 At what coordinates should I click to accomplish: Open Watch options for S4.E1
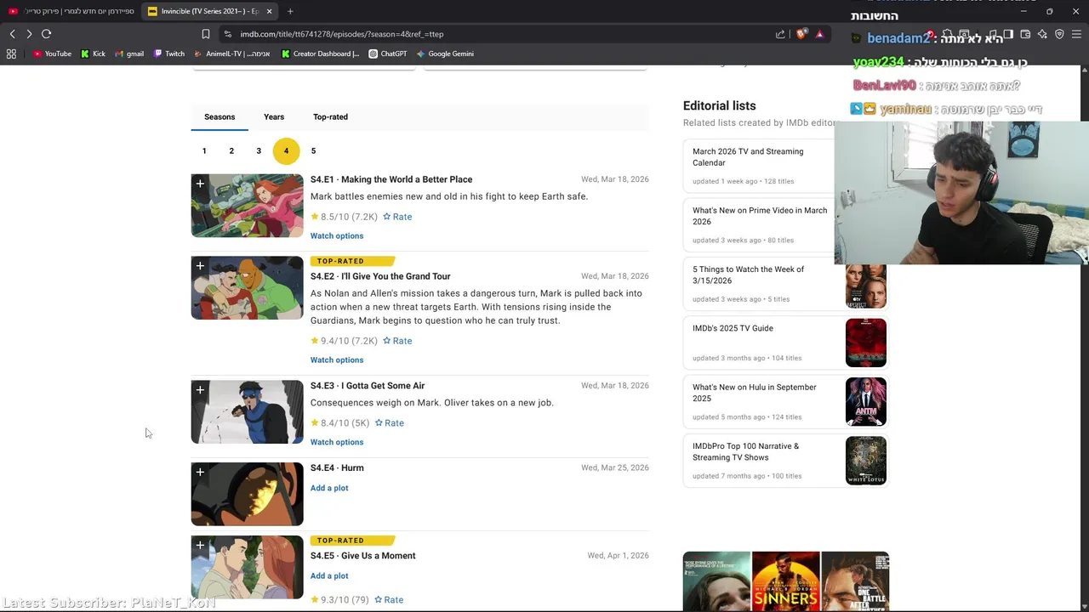[x=337, y=236]
